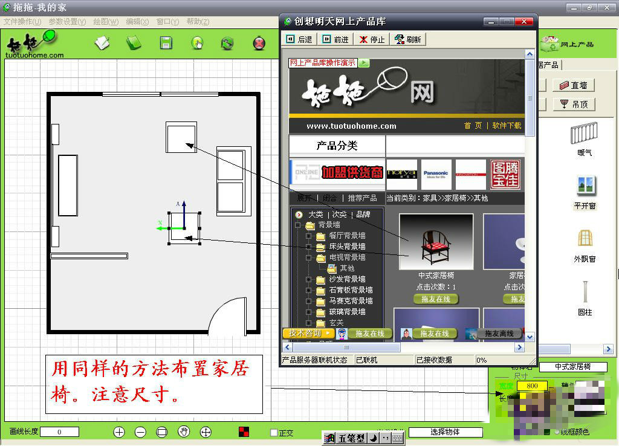The height and width of the screenshot is (446, 619).
Task: Click the fit-to-window rectangle icon
Action: 162,432
